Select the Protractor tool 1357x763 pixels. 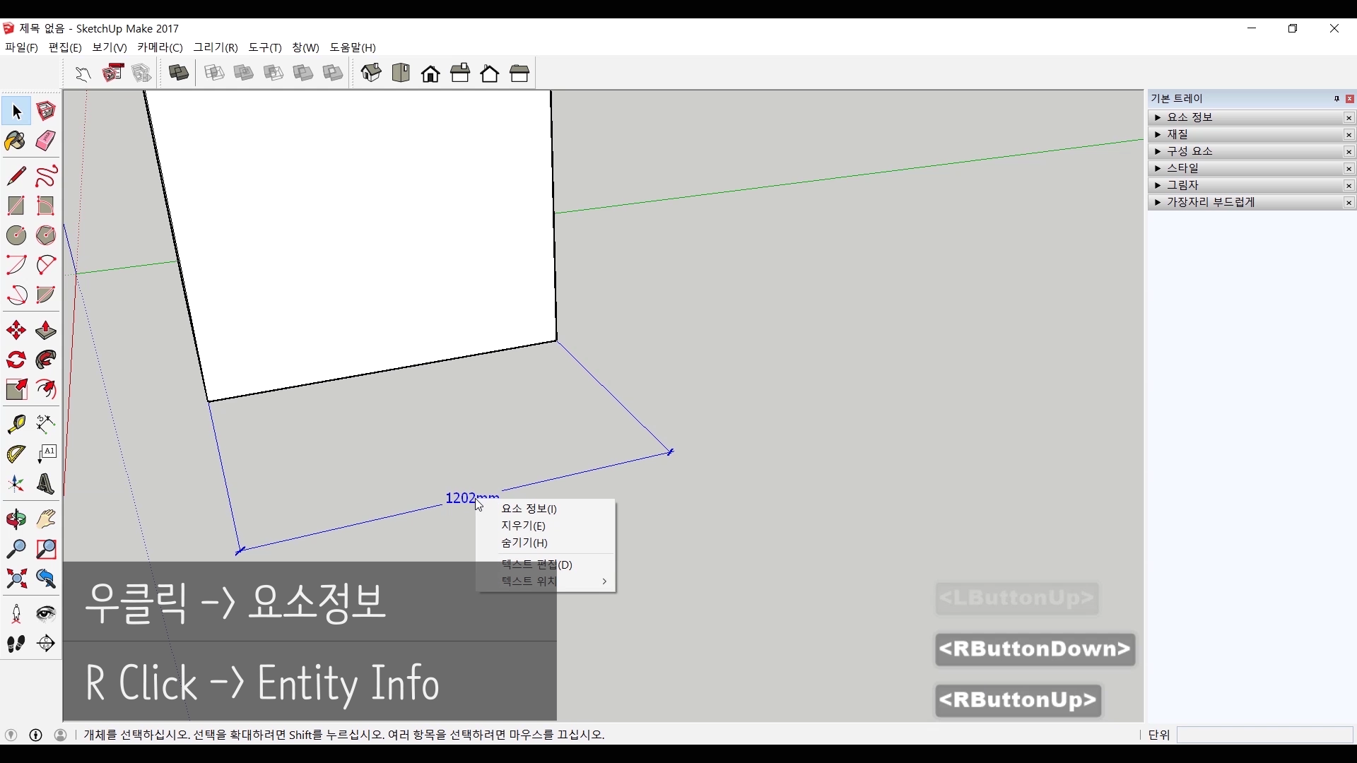16,454
